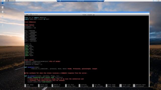161x90 pixels.
Task: Click the 'bon =' variable assignment line
Action: pyautogui.click(x=30, y=34)
